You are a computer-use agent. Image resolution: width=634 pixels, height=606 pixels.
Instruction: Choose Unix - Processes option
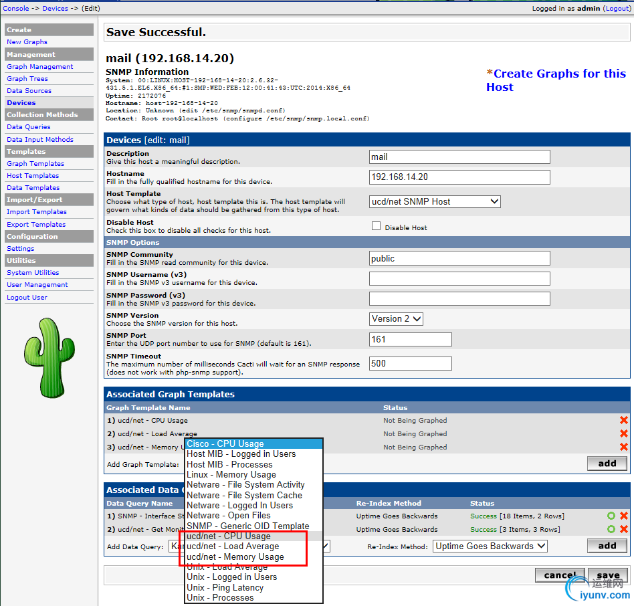point(254,597)
